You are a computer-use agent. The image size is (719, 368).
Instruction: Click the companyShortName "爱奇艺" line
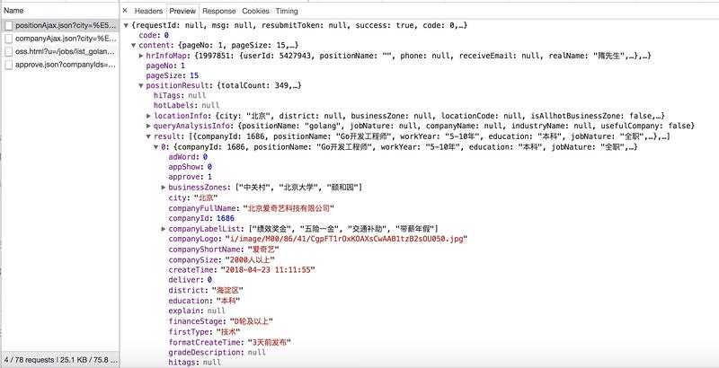click(x=224, y=250)
